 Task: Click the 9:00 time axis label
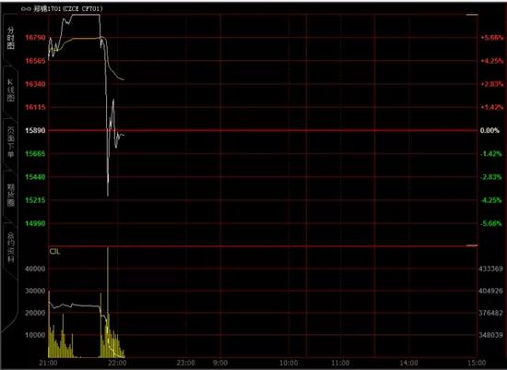(x=220, y=363)
